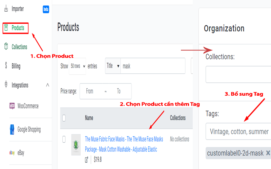Toggle select-all checkbox in table header
The height and width of the screenshot is (169, 271).
(64, 118)
